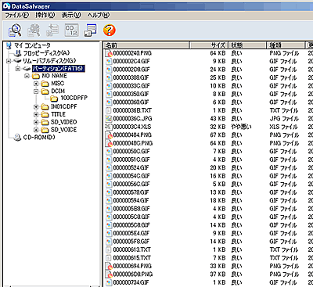Click the やや悪い status of 000003C4.XLS
This screenshot has width=313, height=287.
click(x=241, y=127)
